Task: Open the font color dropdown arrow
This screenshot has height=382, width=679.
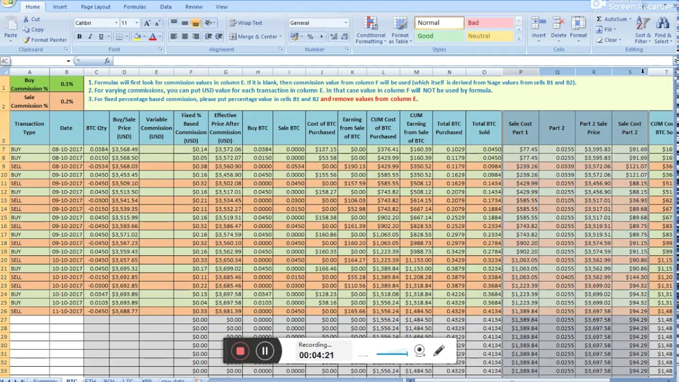Action: (x=160, y=37)
